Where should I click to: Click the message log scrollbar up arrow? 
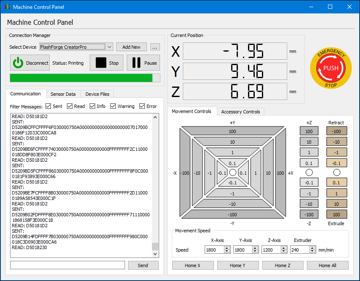coord(155,117)
